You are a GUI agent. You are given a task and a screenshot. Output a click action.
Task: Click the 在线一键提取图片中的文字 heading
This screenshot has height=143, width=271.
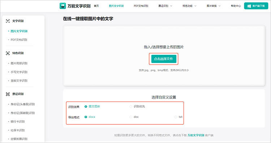(88, 19)
